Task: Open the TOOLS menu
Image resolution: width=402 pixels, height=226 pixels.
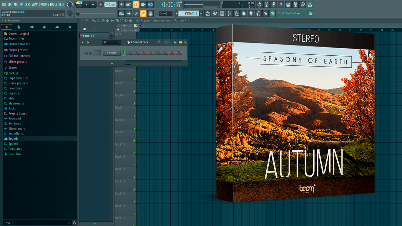Action: [54, 4]
